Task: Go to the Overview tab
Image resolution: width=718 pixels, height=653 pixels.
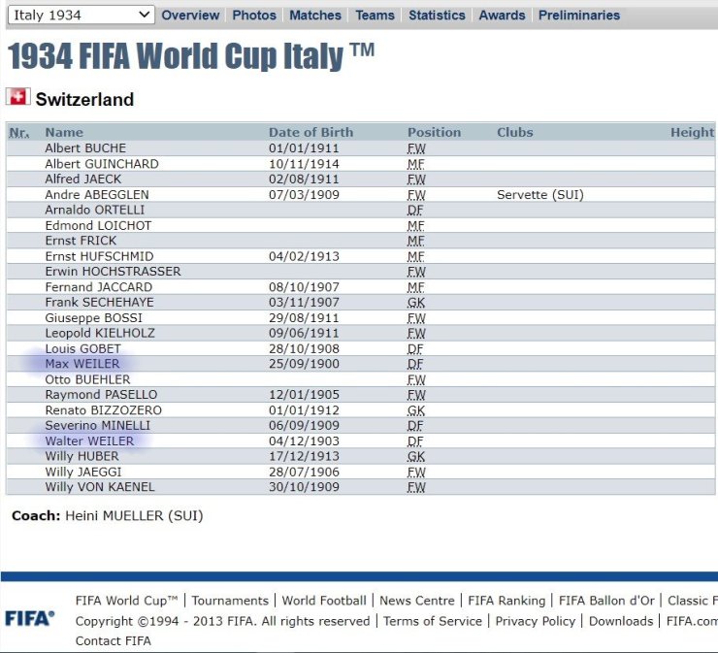Action: [x=190, y=16]
